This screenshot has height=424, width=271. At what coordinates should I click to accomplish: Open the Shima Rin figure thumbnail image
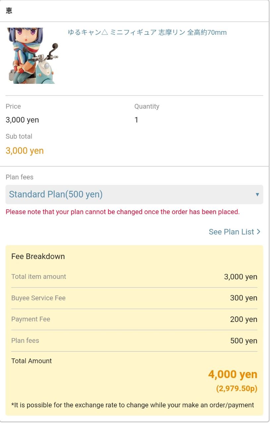[32, 56]
